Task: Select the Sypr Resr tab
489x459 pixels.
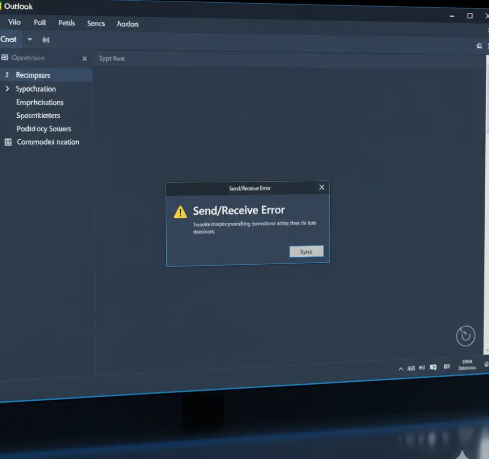Action: [111, 59]
